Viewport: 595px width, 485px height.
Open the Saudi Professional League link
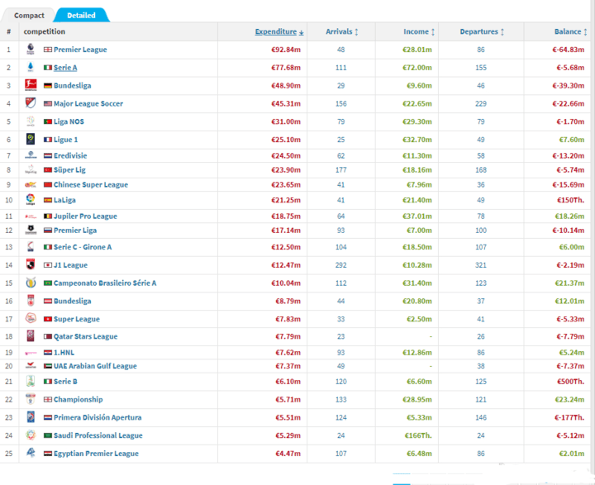[x=98, y=435]
